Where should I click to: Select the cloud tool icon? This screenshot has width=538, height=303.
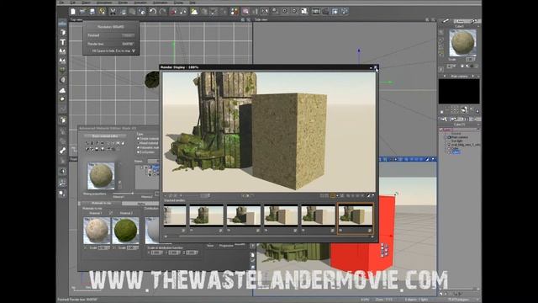[62, 90]
